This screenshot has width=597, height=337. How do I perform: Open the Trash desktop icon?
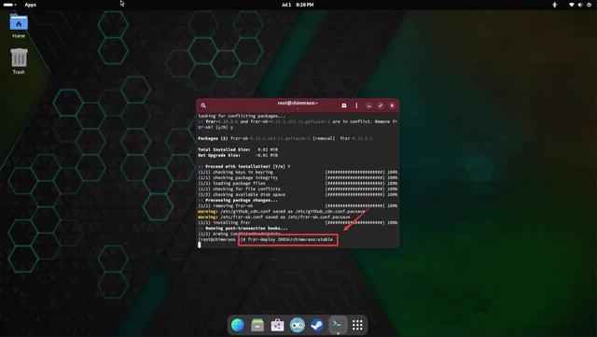pyautogui.click(x=19, y=61)
